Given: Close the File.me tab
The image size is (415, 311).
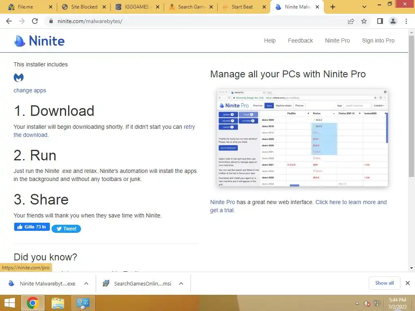Looking at the screenshot, I should coord(51,7).
